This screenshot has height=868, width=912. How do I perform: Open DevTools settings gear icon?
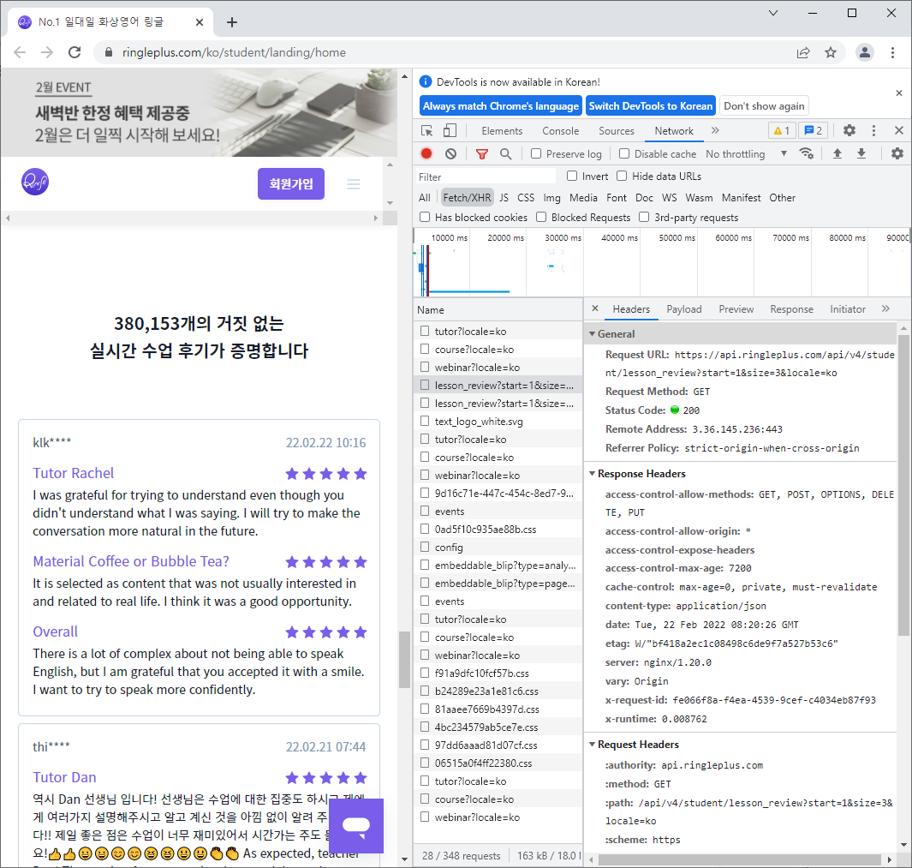pos(849,130)
